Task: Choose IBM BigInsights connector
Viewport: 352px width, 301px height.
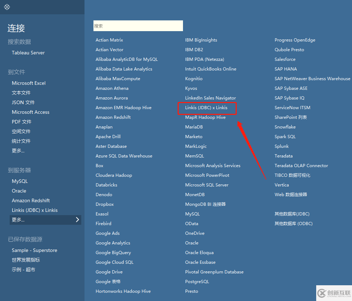Action: click(x=201, y=40)
